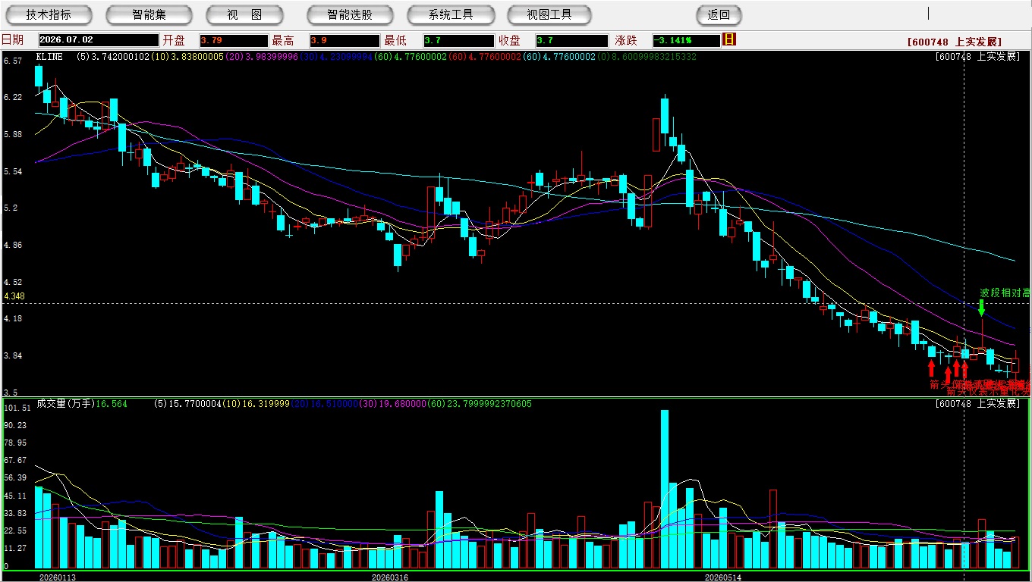The height and width of the screenshot is (582, 1032).
Task: Click the 6.57 price axis label
Action: coord(12,61)
